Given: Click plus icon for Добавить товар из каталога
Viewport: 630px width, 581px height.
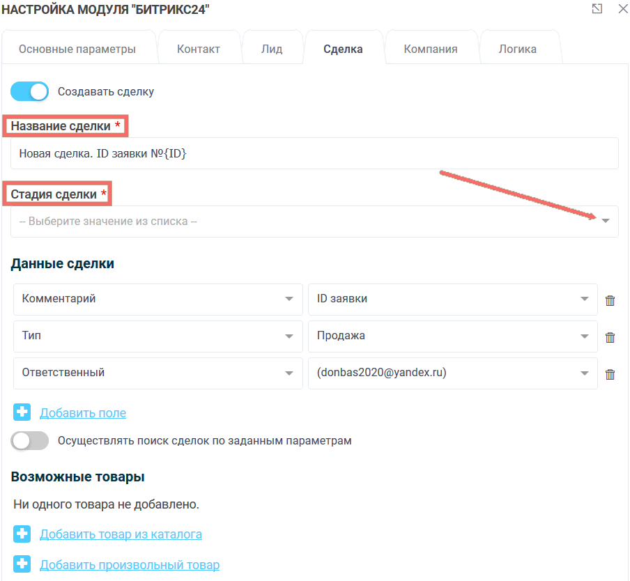Looking at the screenshot, I should point(22,534).
